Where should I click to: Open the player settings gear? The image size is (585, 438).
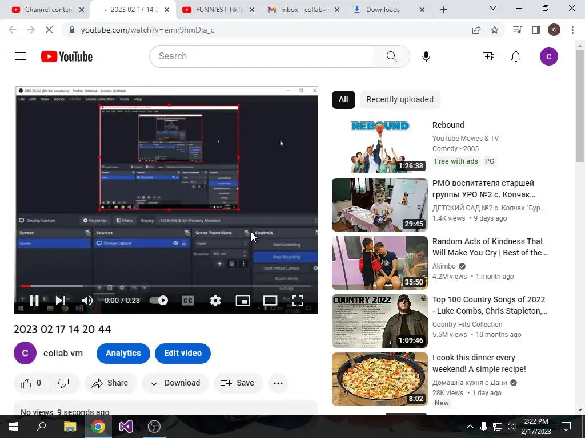pos(215,300)
